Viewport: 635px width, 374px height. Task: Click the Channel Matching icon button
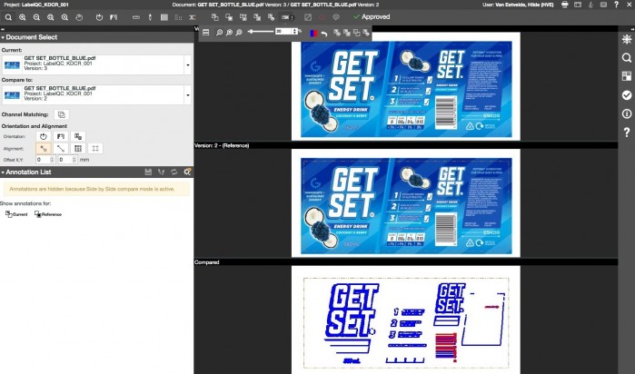[61, 115]
